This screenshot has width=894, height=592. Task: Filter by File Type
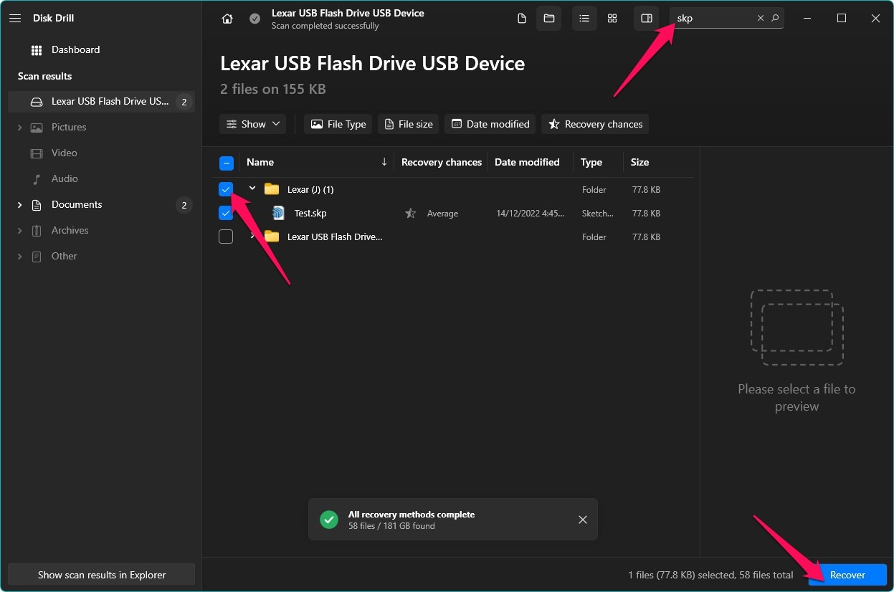pos(338,124)
